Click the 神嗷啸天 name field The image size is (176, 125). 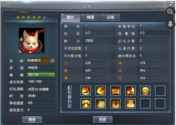pos(38,61)
